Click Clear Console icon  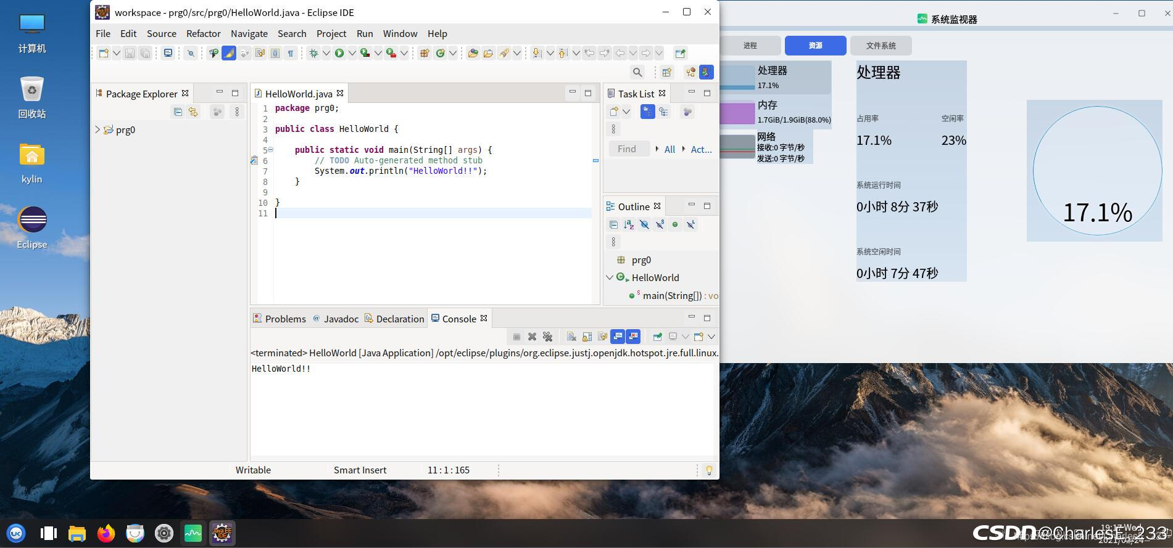571,337
